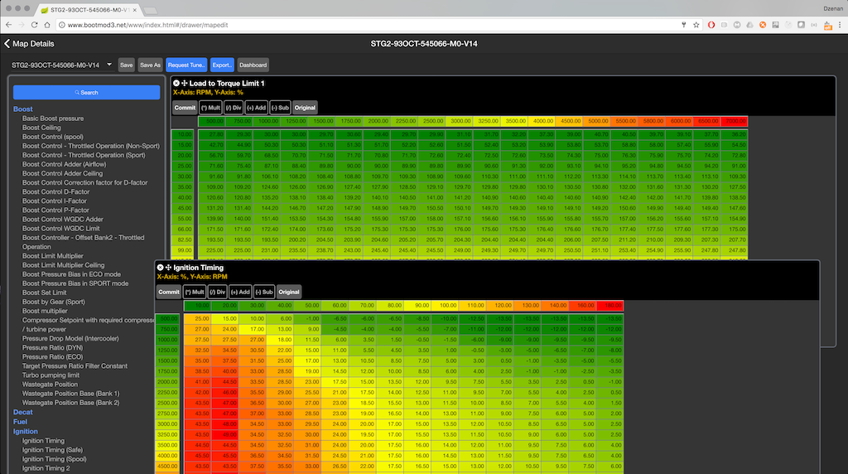This screenshot has width=848, height=474.
Task: Select 500.00 RPM row header in Ignition Timing
Action: (x=167, y=319)
